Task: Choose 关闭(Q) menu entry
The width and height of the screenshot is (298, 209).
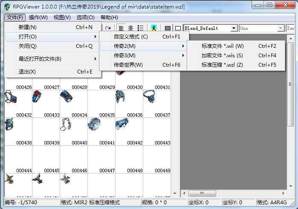Action: pyautogui.click(x=52, y=46)
